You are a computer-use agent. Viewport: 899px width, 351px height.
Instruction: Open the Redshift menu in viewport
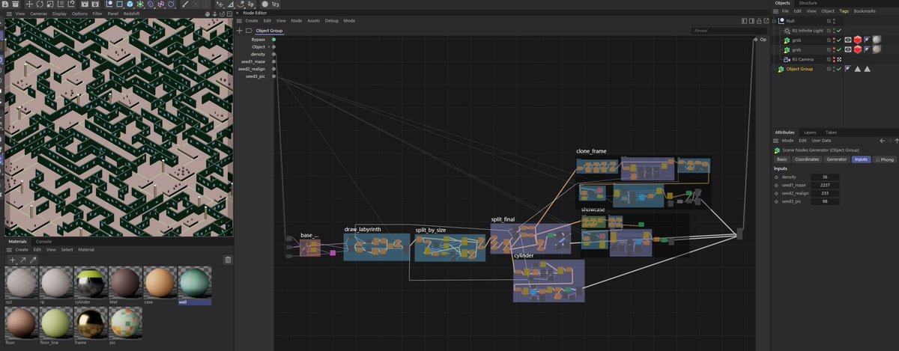coord(131,13)
